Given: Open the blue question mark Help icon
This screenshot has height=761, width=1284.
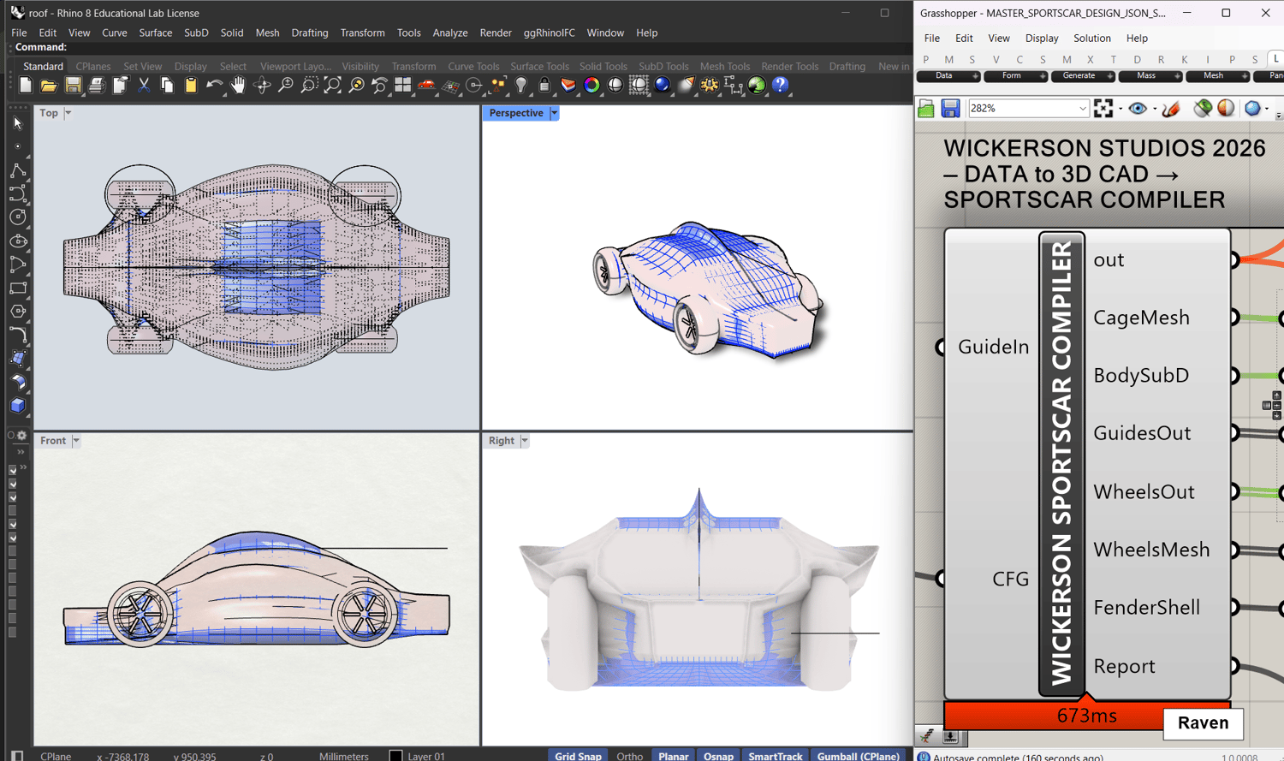Looking at the screenshot, I should pos(780,85).
